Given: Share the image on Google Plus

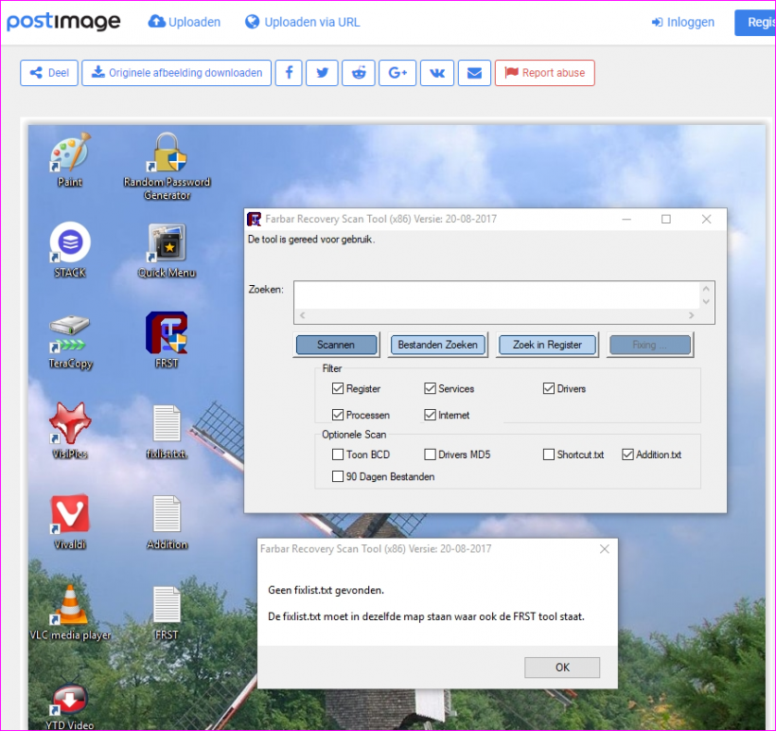Looking at the screenshot, I should (397, 73).
